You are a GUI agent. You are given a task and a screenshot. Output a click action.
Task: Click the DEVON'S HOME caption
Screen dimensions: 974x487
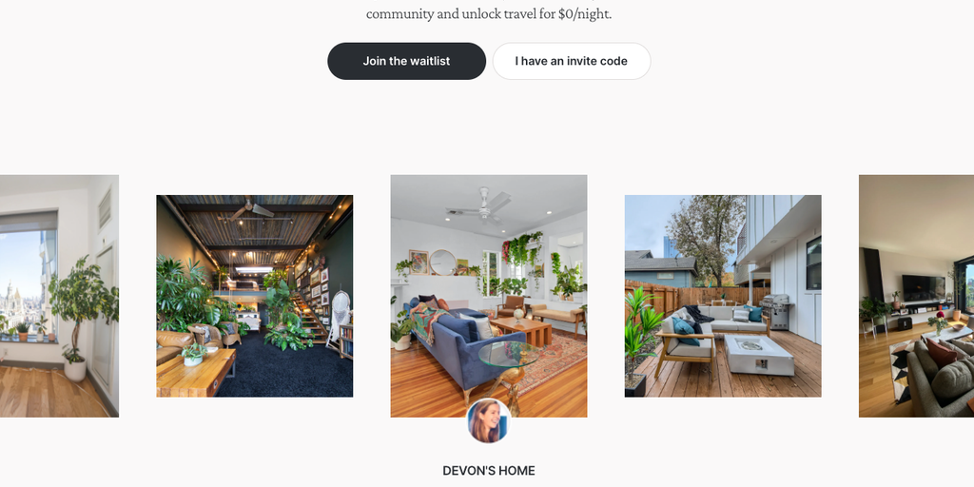point(489,470)
